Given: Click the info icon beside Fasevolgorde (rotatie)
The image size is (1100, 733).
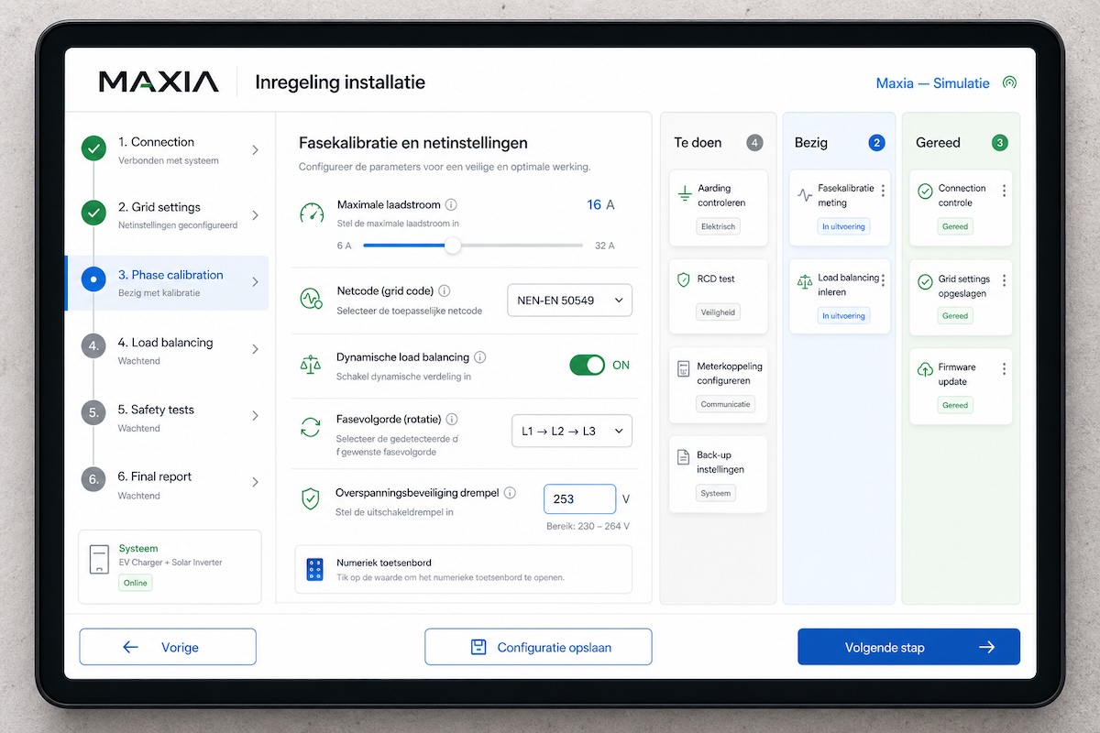Looking at the screenshot, I should 452,419.
